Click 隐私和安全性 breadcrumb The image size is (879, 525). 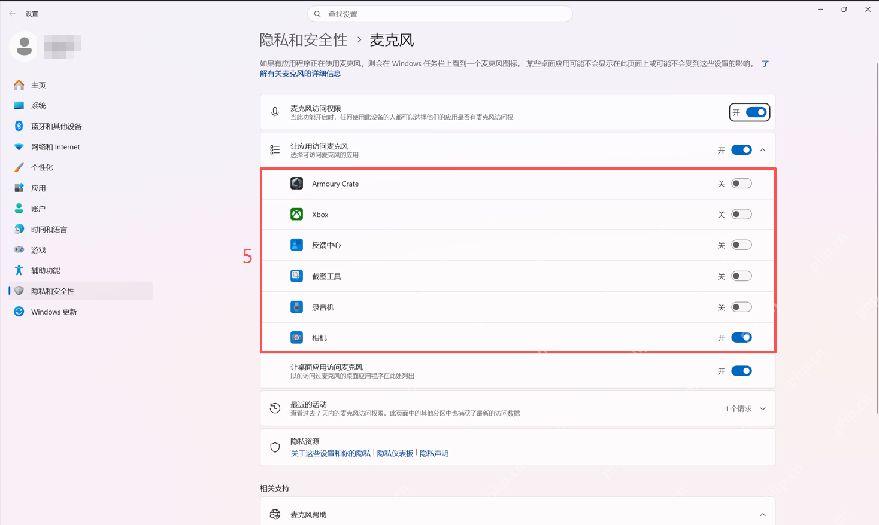(x=304, y=40)
